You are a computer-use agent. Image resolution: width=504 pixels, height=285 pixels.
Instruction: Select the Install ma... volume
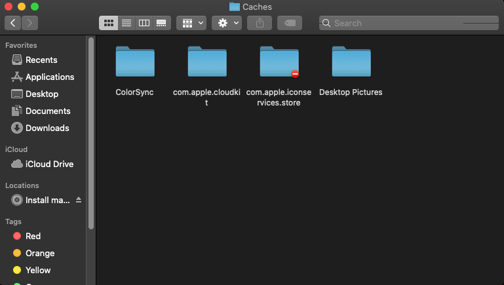(41, 200)
